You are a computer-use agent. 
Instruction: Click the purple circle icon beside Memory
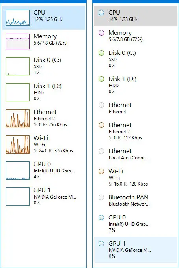coord(101,33)
